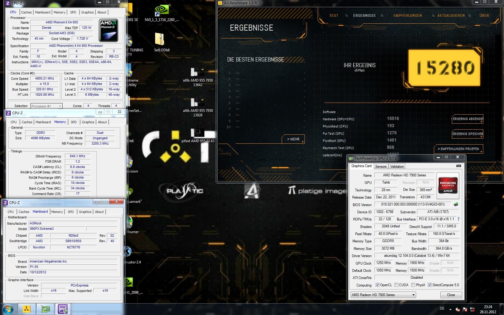Open pifast AMD 955 22.43 file

point(198,136)
